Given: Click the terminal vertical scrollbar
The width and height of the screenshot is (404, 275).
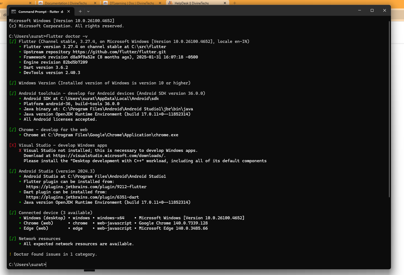Looking at the screenshot, I should pos(389,109).
